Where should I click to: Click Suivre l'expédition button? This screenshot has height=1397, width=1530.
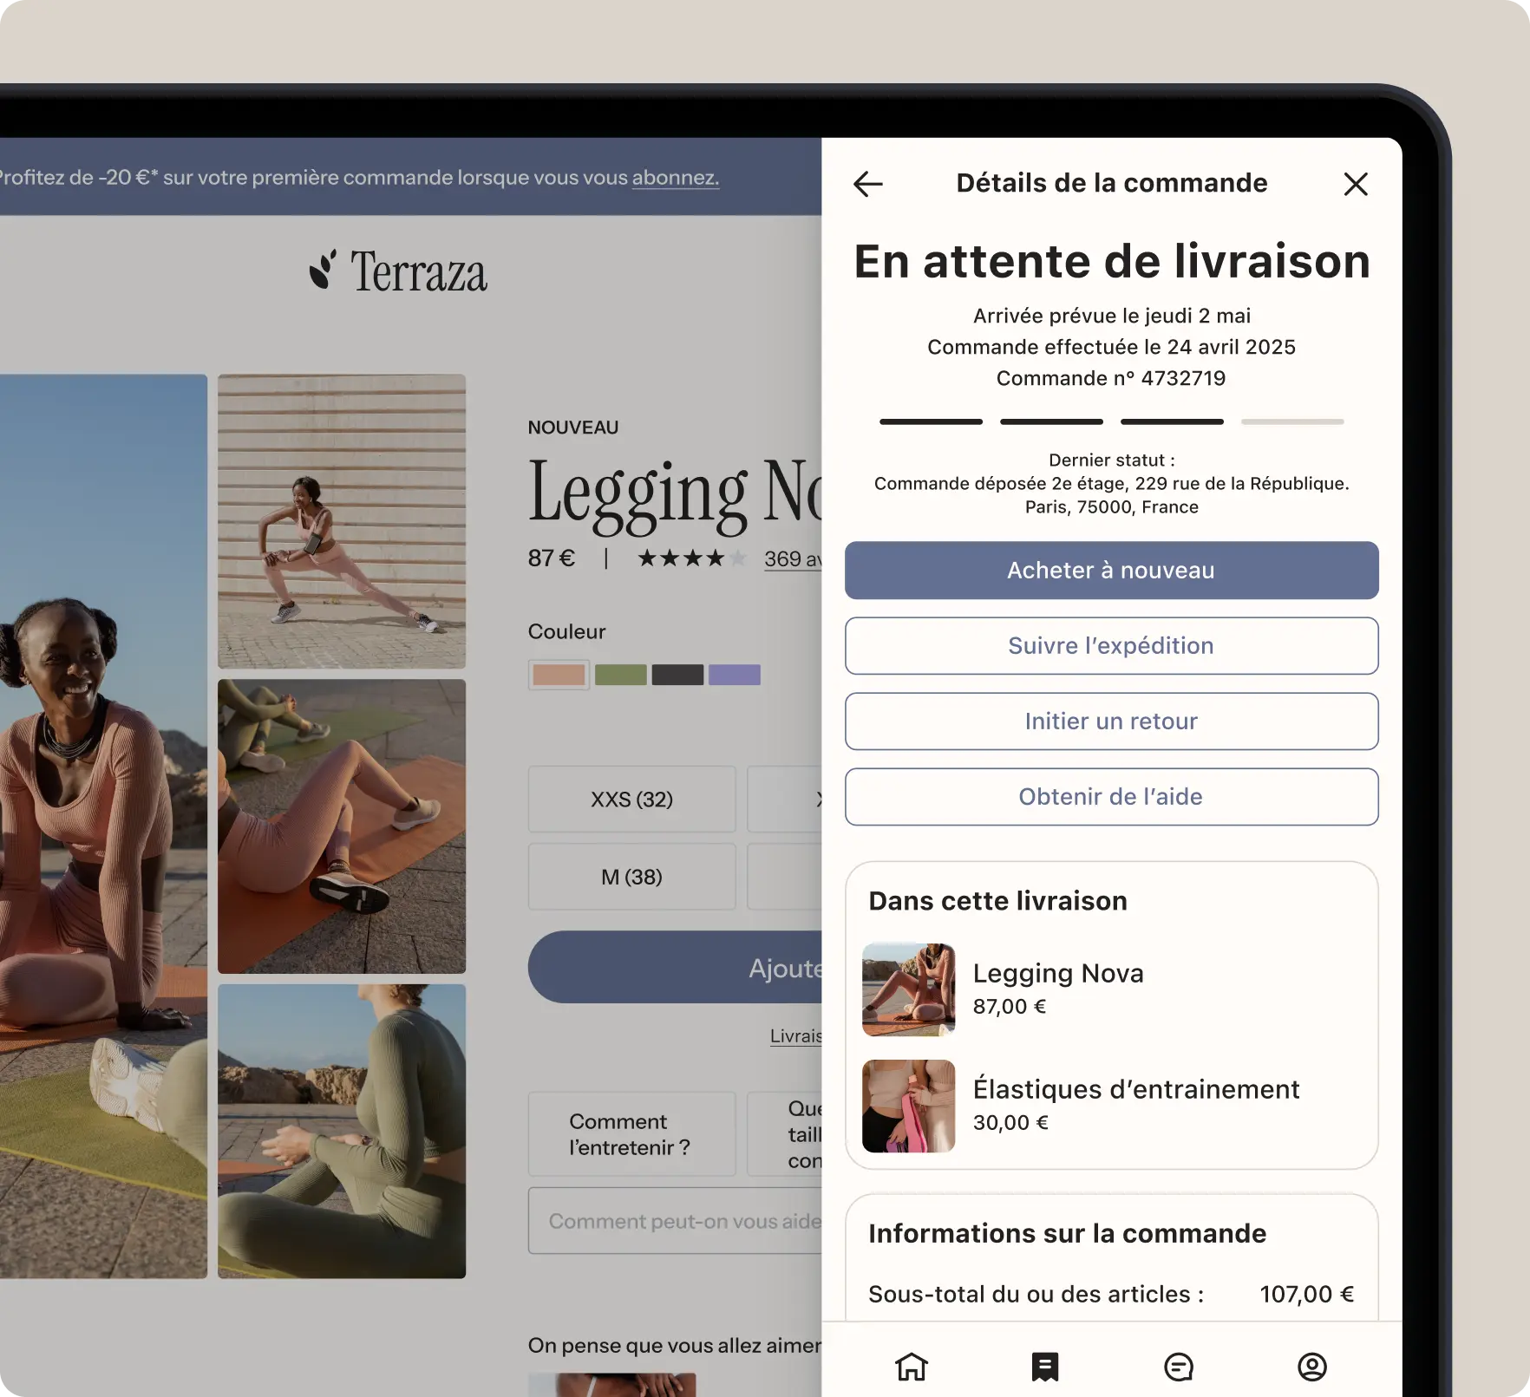[x=1111, y=646]
